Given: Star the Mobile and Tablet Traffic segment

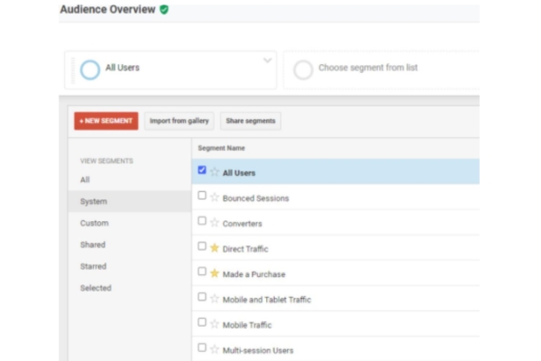Looking at the screenshot, I should 215,297.
